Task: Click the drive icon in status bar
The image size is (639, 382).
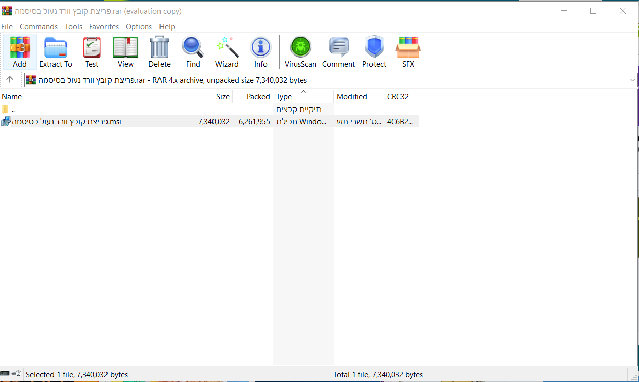Action: [5, 374]
